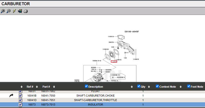The height and width of the screenshot is (108, 205).
Task: Click the curved arrow icon beside 16041B
Action: pyautogui.click(x=11, y=96)
